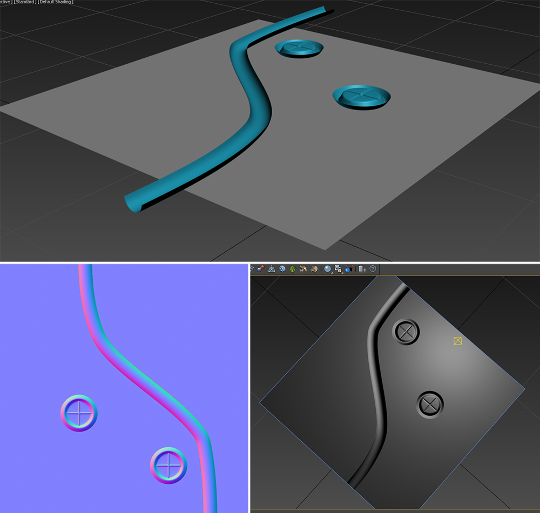This screenshot has height=513, width=540.
Task: Open help via the question mark icon
Action: click(x=373, y=268)
